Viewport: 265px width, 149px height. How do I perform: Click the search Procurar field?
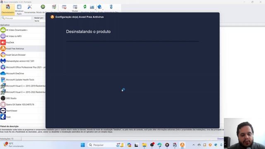coord(17,18)
